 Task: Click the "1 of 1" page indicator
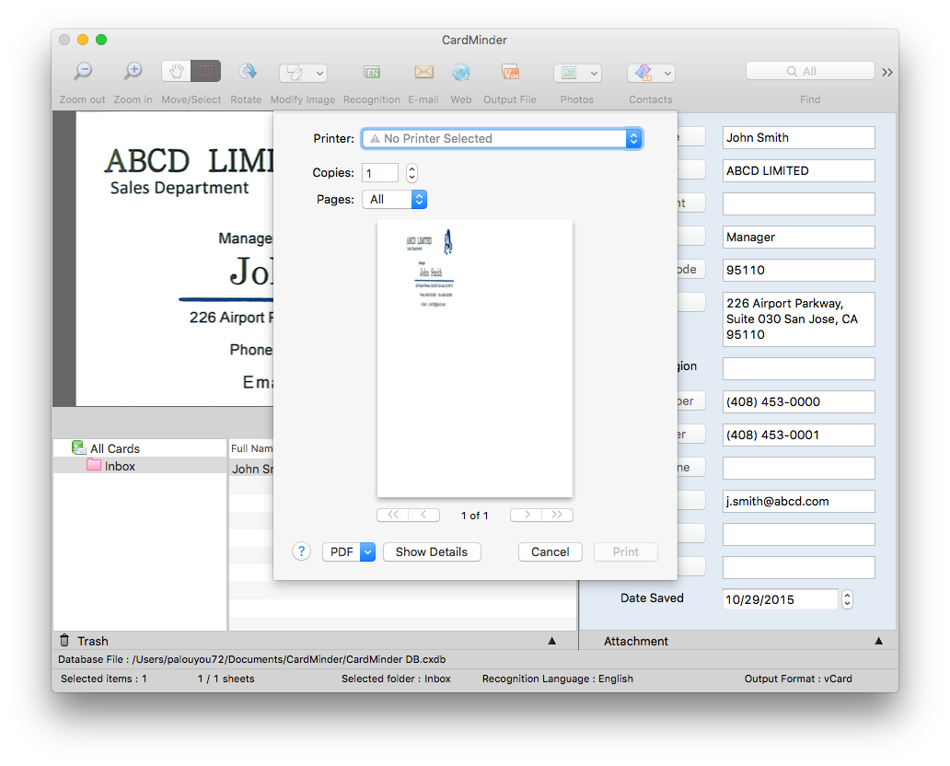[x=474, y=516]
